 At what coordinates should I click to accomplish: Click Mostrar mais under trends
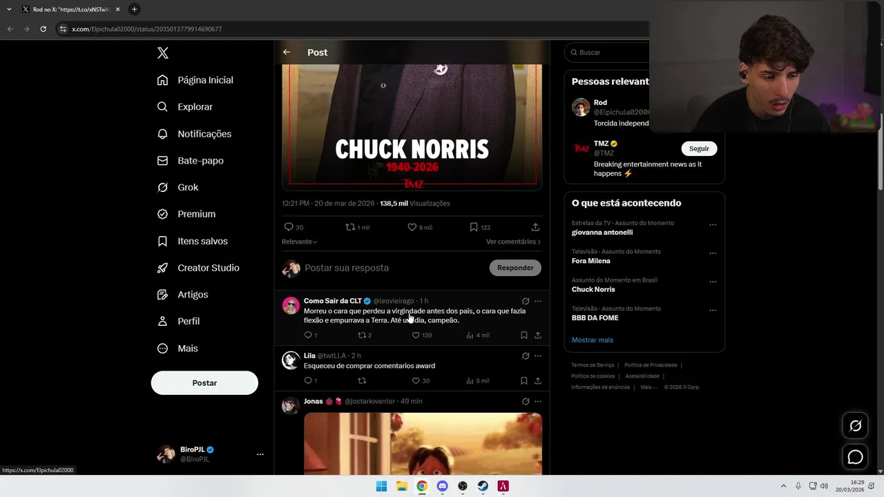coord(593,340)
